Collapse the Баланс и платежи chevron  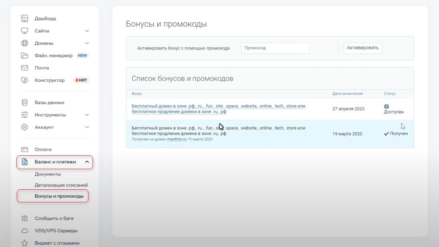pos(87,162)
